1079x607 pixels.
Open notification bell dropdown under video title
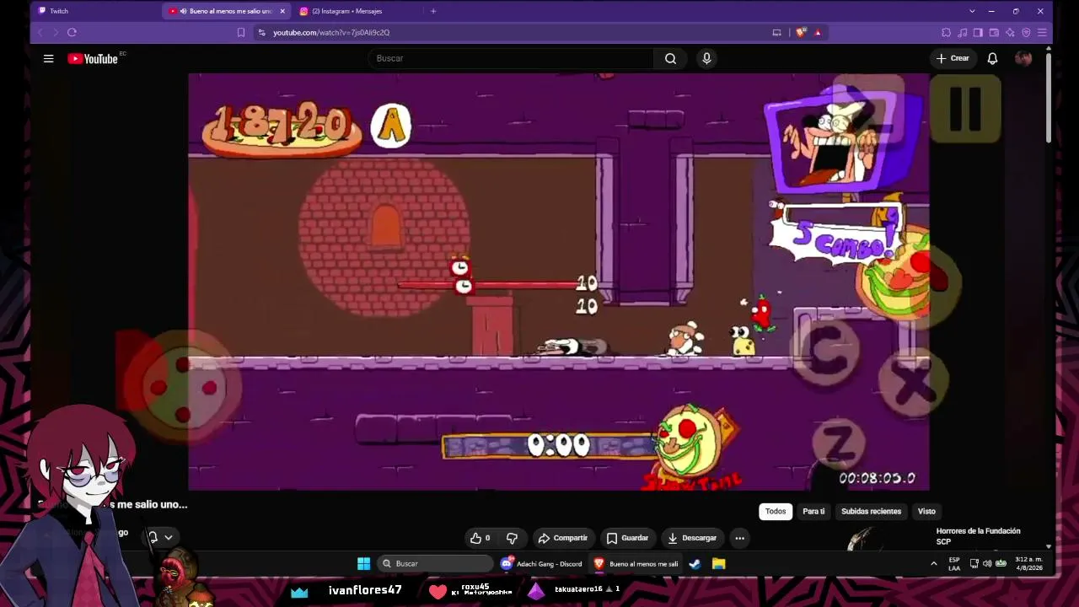(x=159, y=537)
